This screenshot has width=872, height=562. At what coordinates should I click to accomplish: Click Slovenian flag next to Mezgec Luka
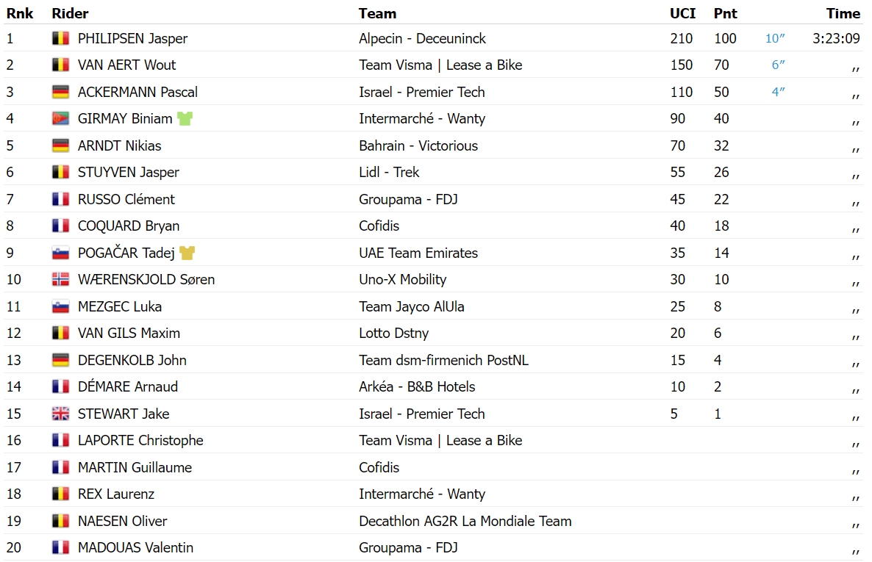(x=60, y=306)
